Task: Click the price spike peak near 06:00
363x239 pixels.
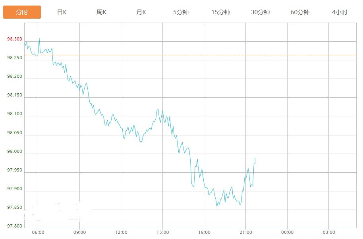Action: pyautogui.click(x=39, y=39)
